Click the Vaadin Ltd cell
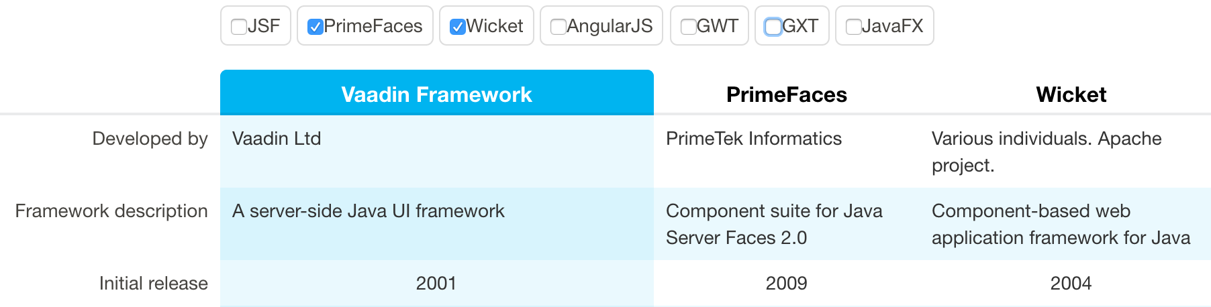 pyautogui.click(x=277, y=139)
